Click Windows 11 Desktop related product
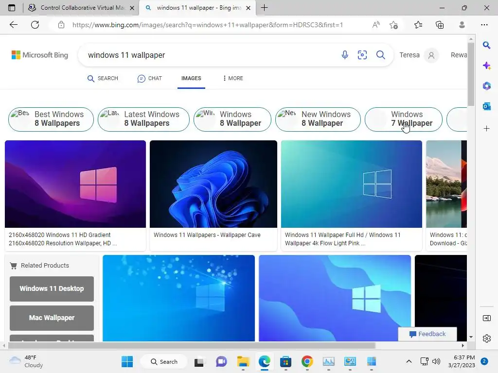 coord(52,288)
